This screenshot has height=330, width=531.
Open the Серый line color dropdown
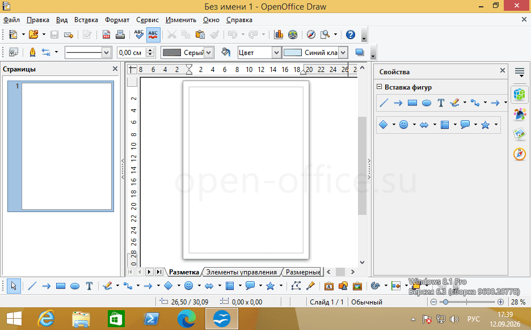click(x=209, y=53)
